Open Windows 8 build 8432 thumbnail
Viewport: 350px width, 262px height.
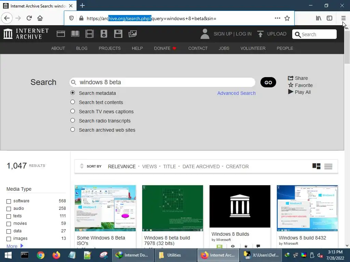(307, 208)
